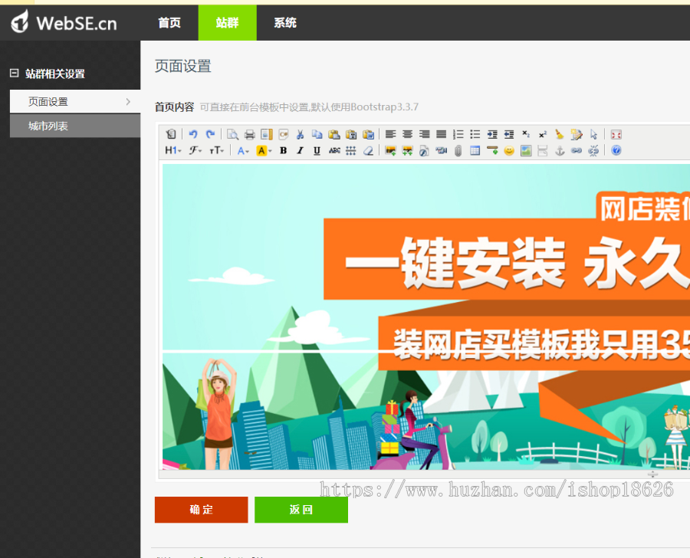
Task: Toggle bold formatting
Action: click(x=284, y=150)
